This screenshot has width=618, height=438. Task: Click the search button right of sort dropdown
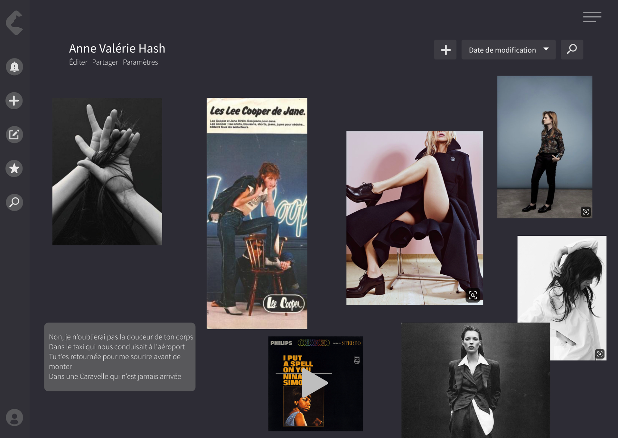[572, 50]
